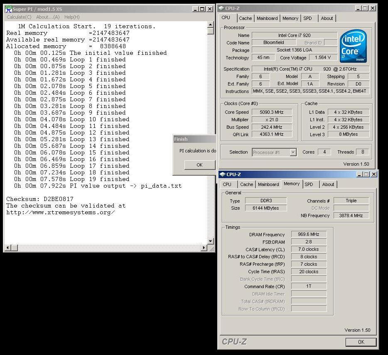This screenshot has width=388, height=355.
Task: Click OK button in lower CPU-Z window
Action: (361, 342)
